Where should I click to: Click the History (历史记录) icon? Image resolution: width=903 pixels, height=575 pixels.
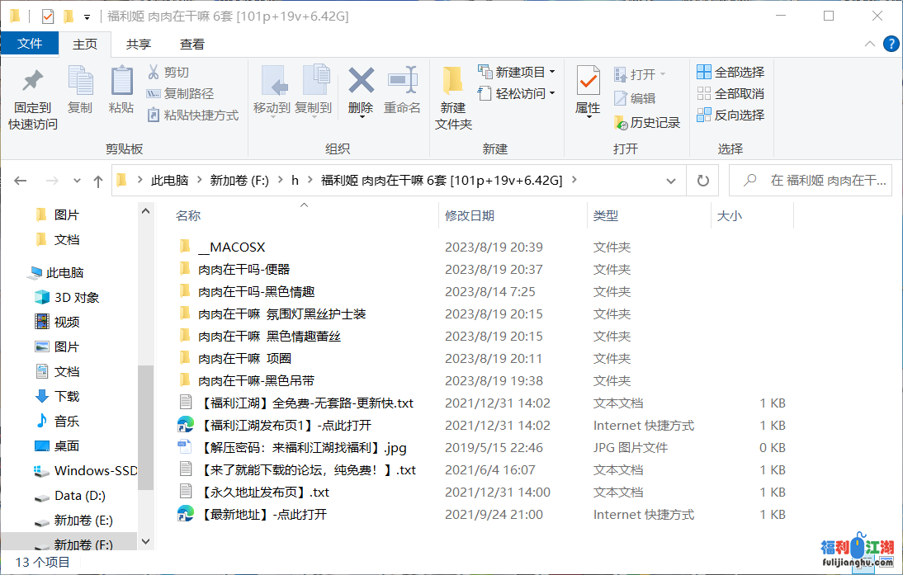coord(622,123)
